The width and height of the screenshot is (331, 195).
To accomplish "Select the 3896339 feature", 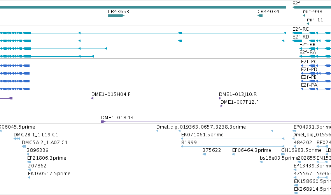I will click(x=28, y=154).
